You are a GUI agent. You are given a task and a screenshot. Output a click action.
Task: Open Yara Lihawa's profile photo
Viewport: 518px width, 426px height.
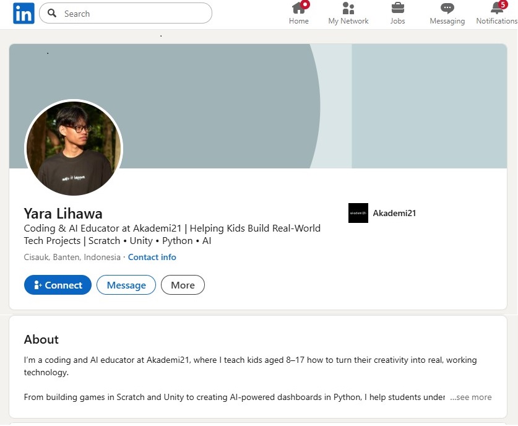pyautogui.click(x=74, y=149)
